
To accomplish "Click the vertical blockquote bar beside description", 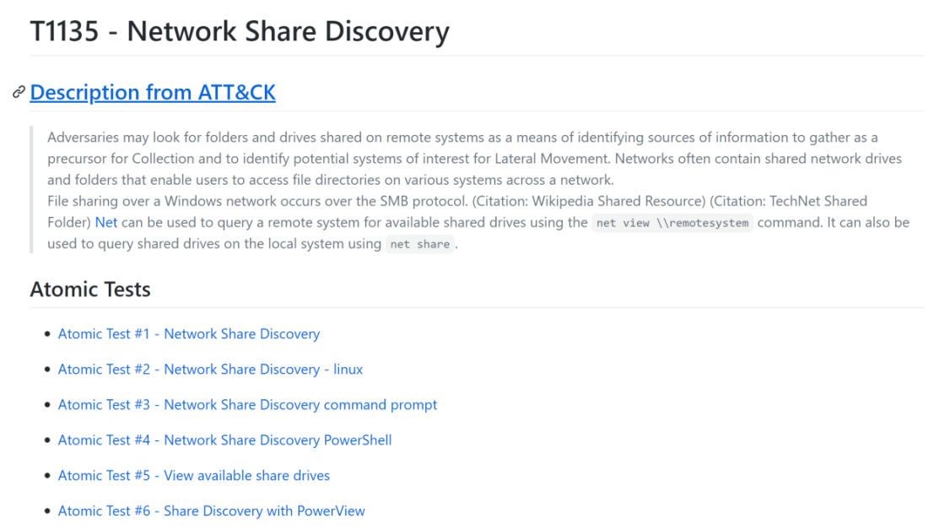I will 31,190.
